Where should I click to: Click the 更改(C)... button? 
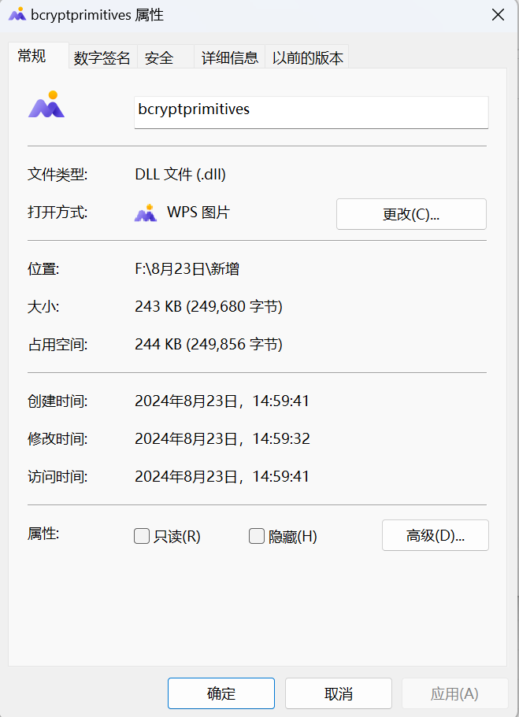coord(411,214)
